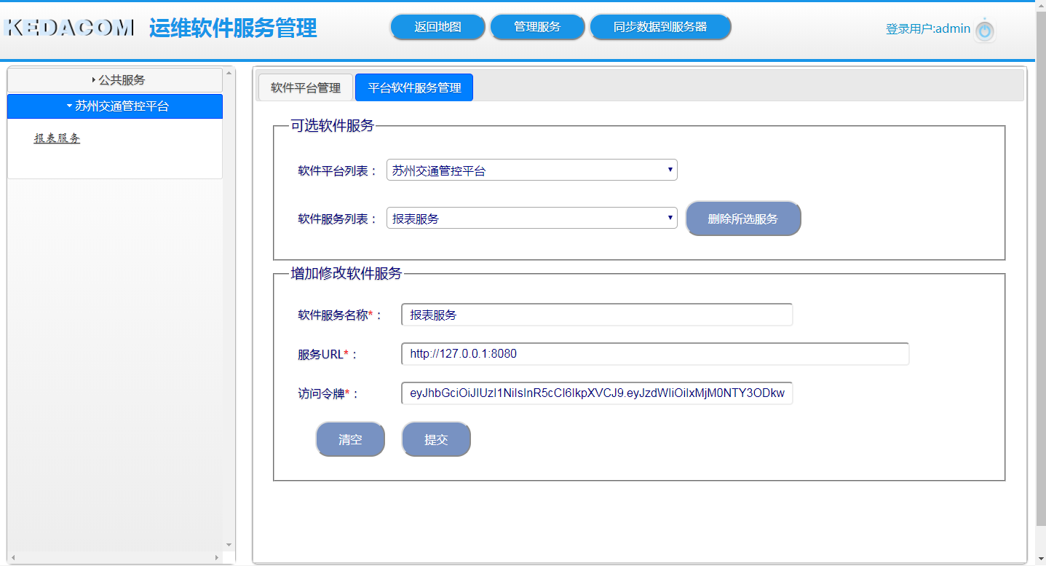The height and width of the screenshot is (566, 1046).
Task: Click 同步数据到服务器 button
Action: pyautogui.click(x=660, y=27)
